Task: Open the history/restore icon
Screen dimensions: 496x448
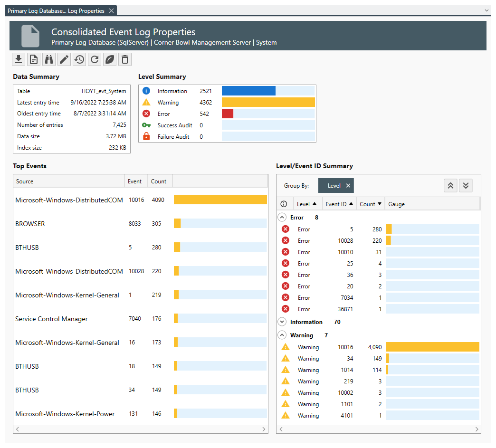Action: coord(79,59)
